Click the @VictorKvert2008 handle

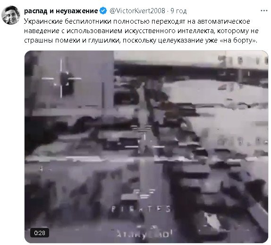pos(137,11)
